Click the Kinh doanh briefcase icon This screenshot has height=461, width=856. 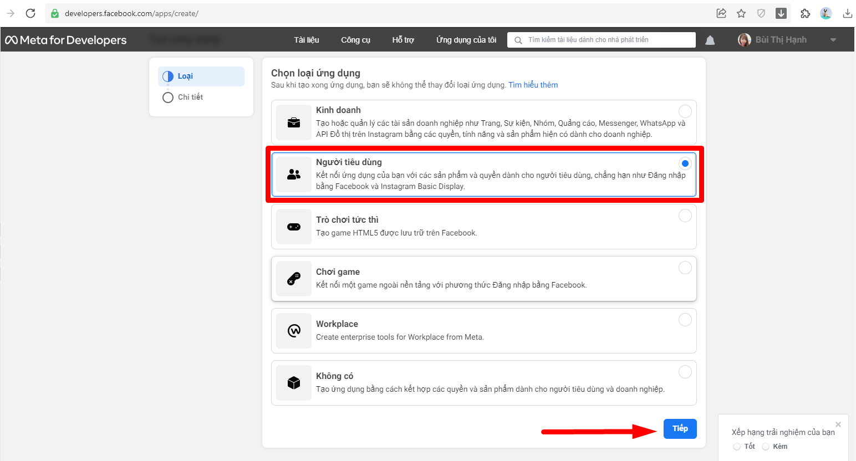[294, 122]
